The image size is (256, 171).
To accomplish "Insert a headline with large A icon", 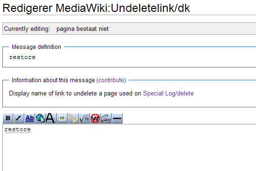I will pos(51,118).
